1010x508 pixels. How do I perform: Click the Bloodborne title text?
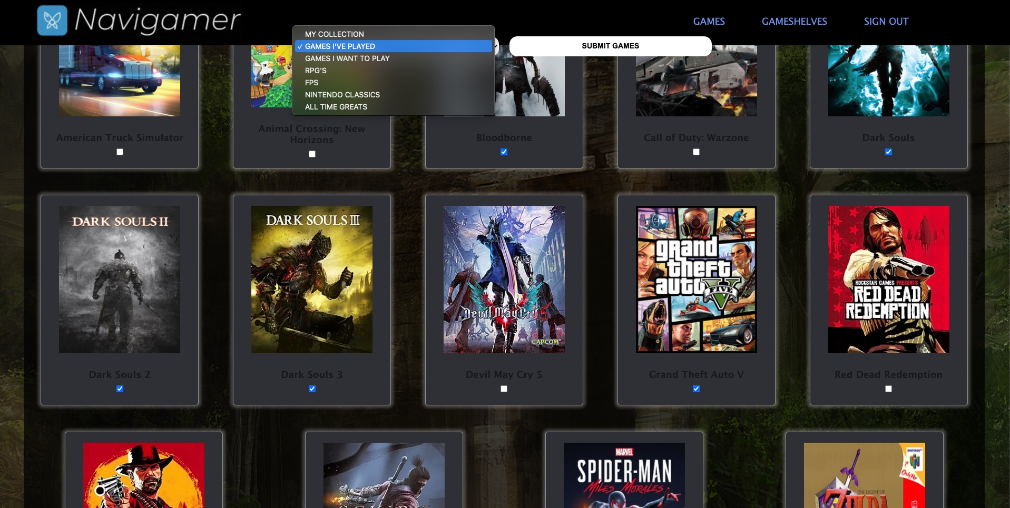(x=504, y=137)
